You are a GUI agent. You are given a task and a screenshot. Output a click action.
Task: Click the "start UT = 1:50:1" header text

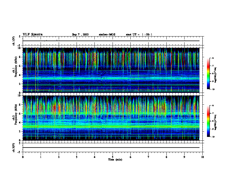[139, 35]
